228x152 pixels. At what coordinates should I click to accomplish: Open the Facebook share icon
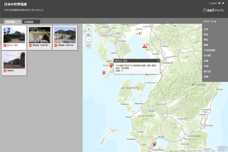click(219, 3)
